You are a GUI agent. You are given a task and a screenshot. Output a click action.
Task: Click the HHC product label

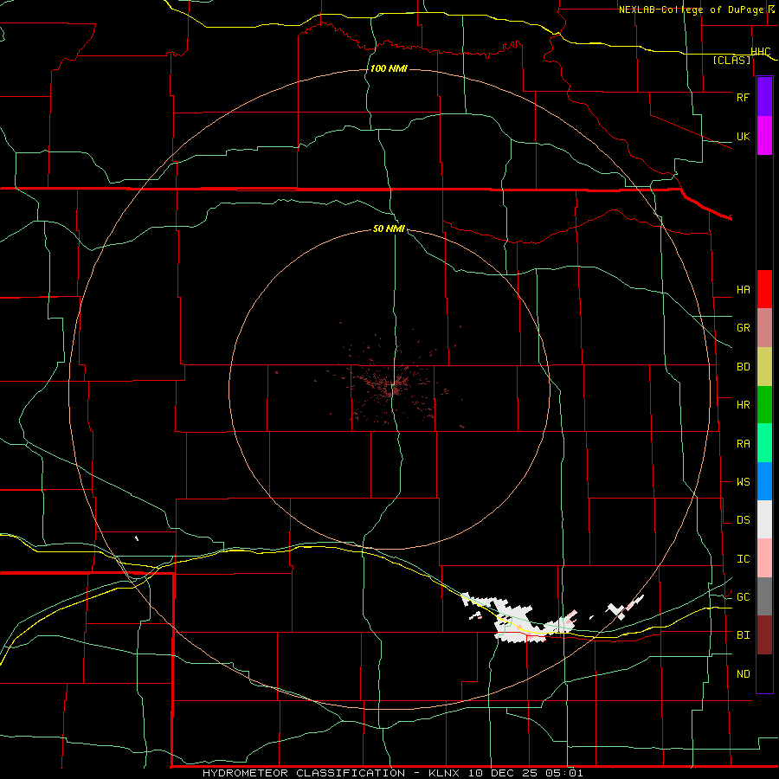tap(761, 52)
